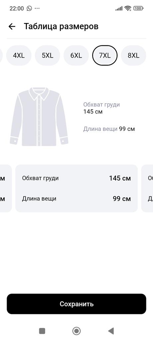Tap the back arrow icon
Image resolution: width=153 pixels, height=341 pixels.
[x=12, y=27]
